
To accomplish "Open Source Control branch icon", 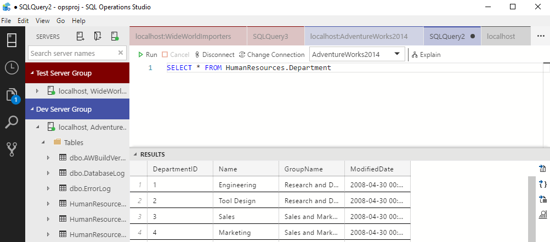I will (x=12, y=149).
